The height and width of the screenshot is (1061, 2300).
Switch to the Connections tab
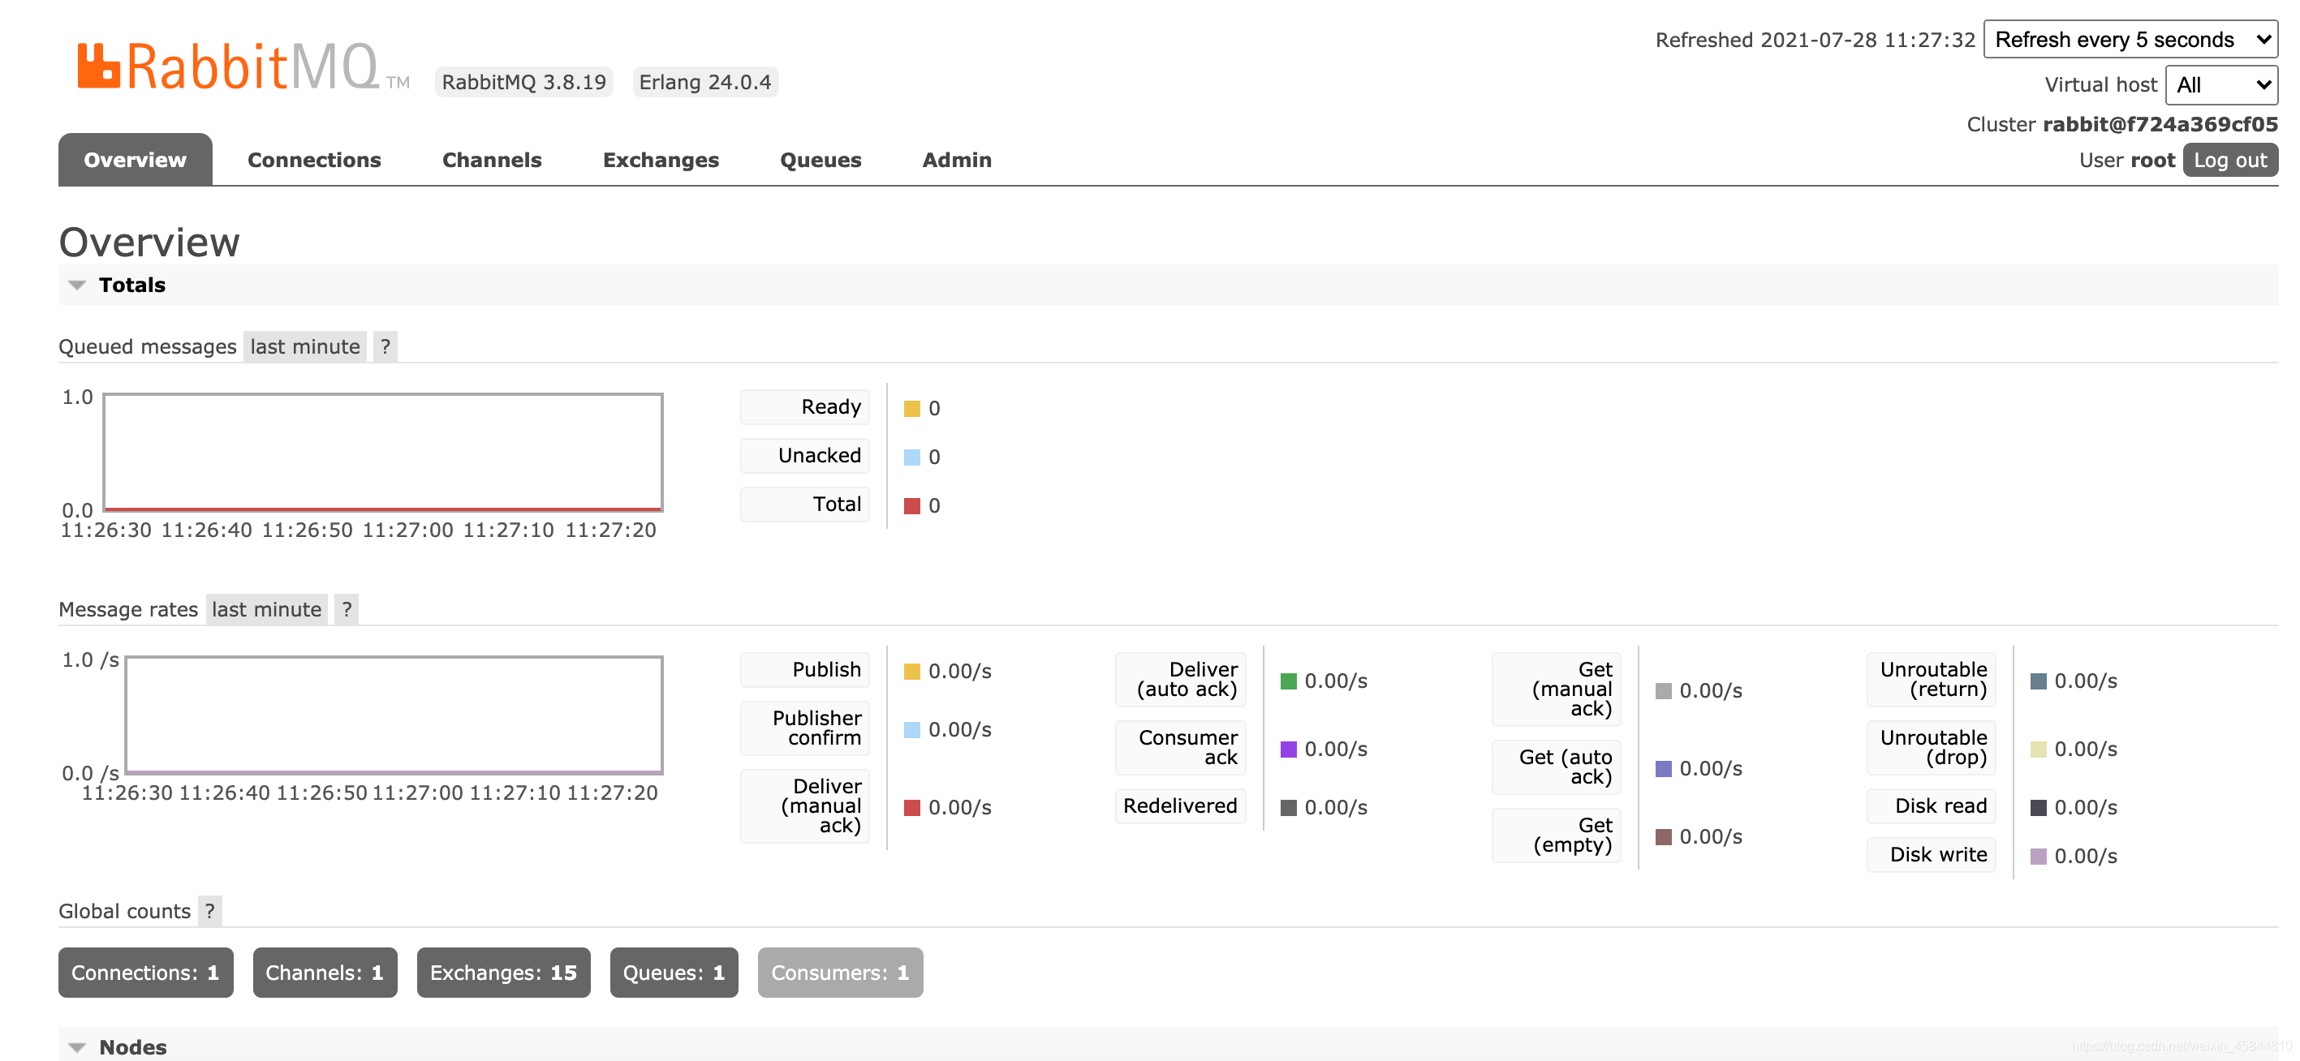313,160
